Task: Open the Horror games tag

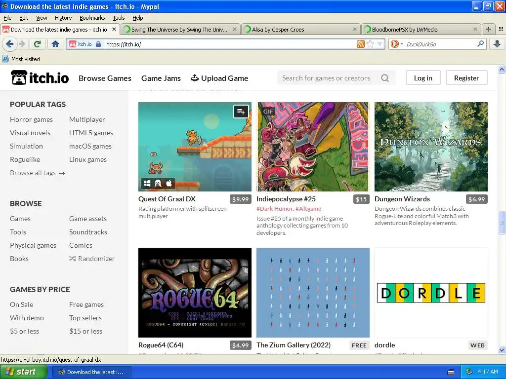Action: tap(31, 119)
